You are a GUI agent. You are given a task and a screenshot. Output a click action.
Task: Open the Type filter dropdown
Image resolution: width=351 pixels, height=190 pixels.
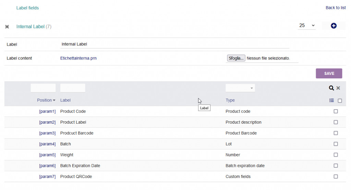[x=240, y=88]
